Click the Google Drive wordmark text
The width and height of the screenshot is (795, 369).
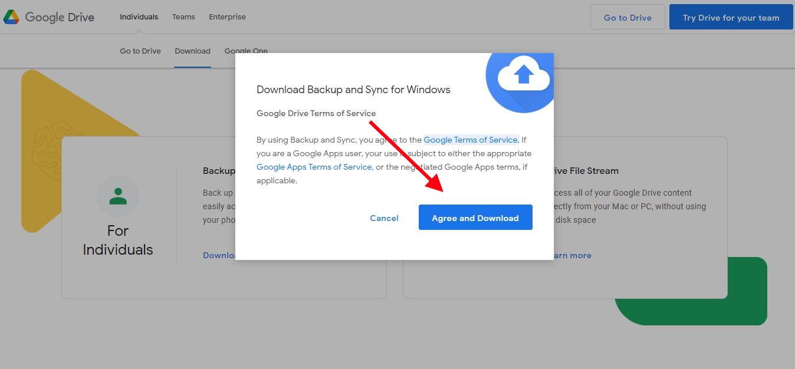pos(60,17)
